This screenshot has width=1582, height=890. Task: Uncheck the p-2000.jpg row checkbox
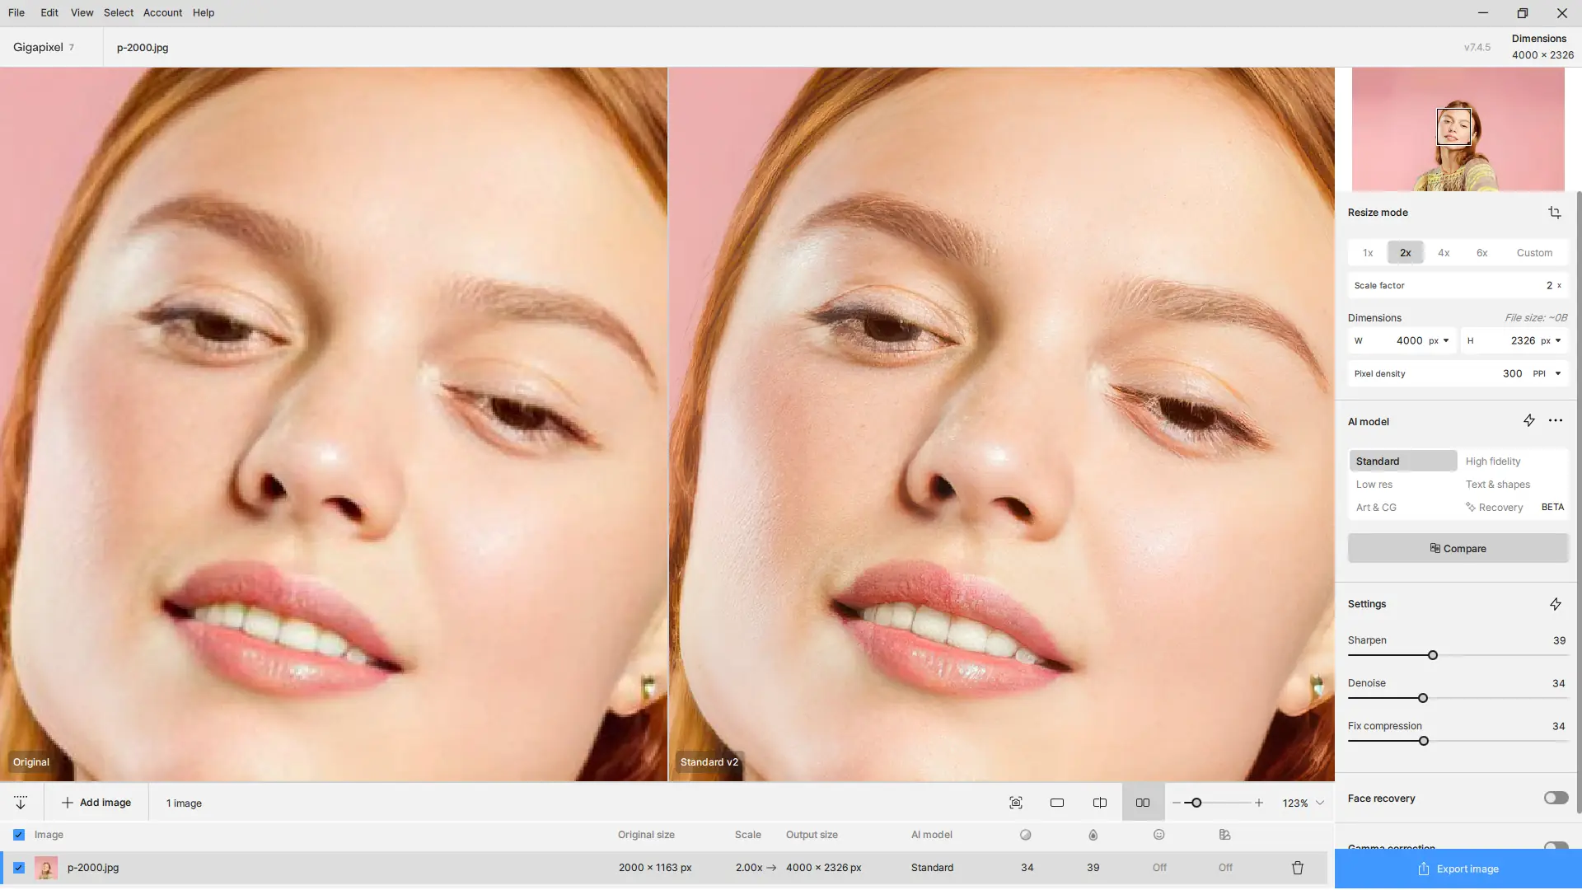coord(19,868)
